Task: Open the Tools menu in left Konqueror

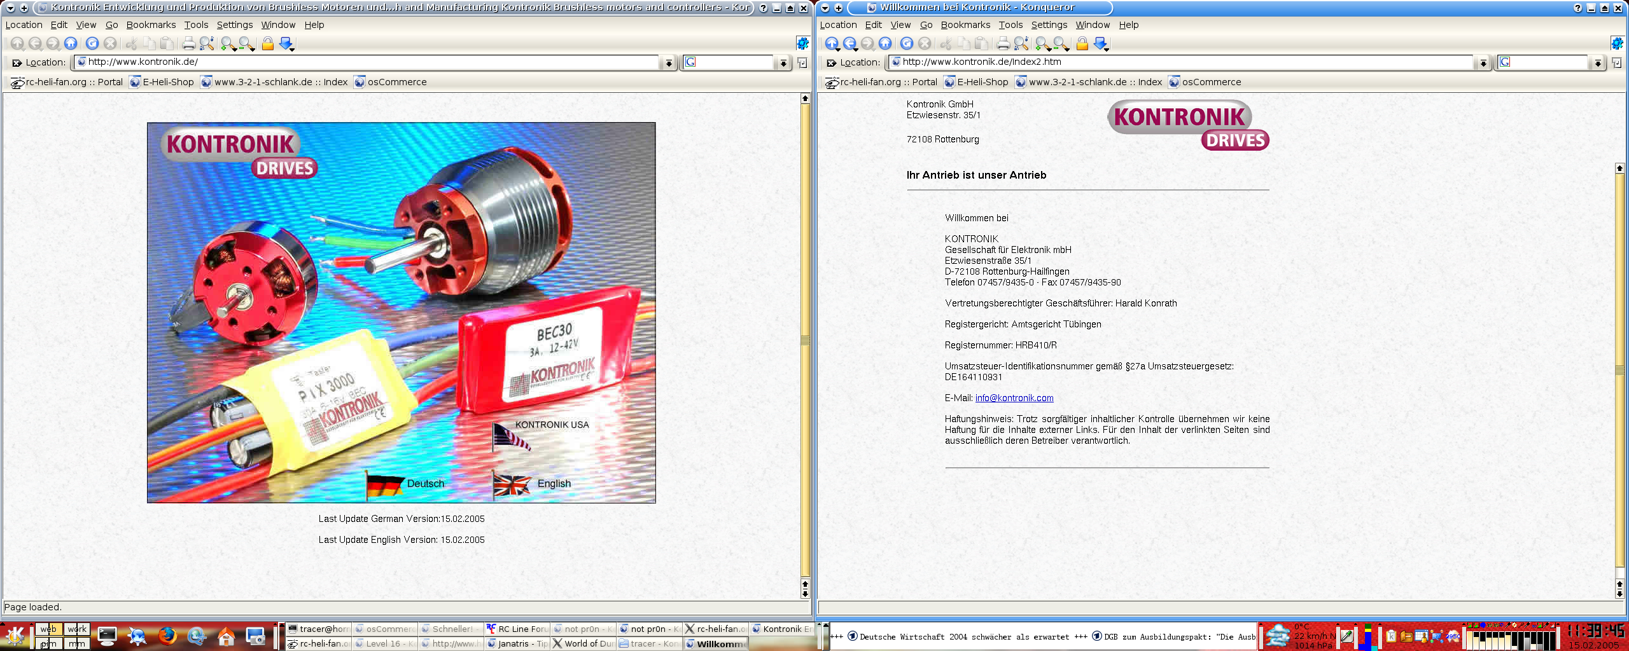Action: click(x=196, y=25)
